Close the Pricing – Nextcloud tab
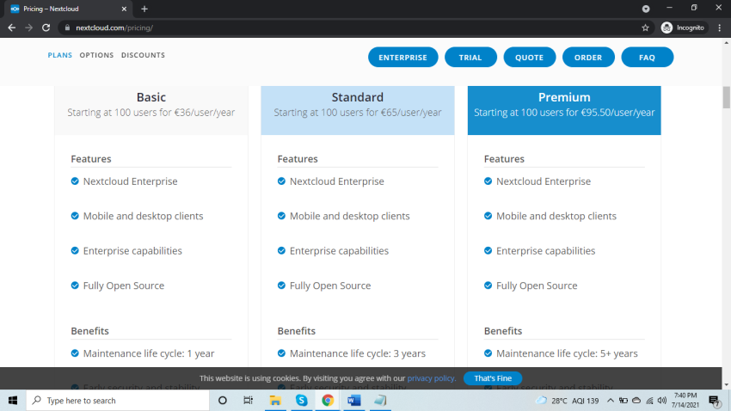Image resolution: width=731 pixels, height=411 pixels. (x=124, y=9)
